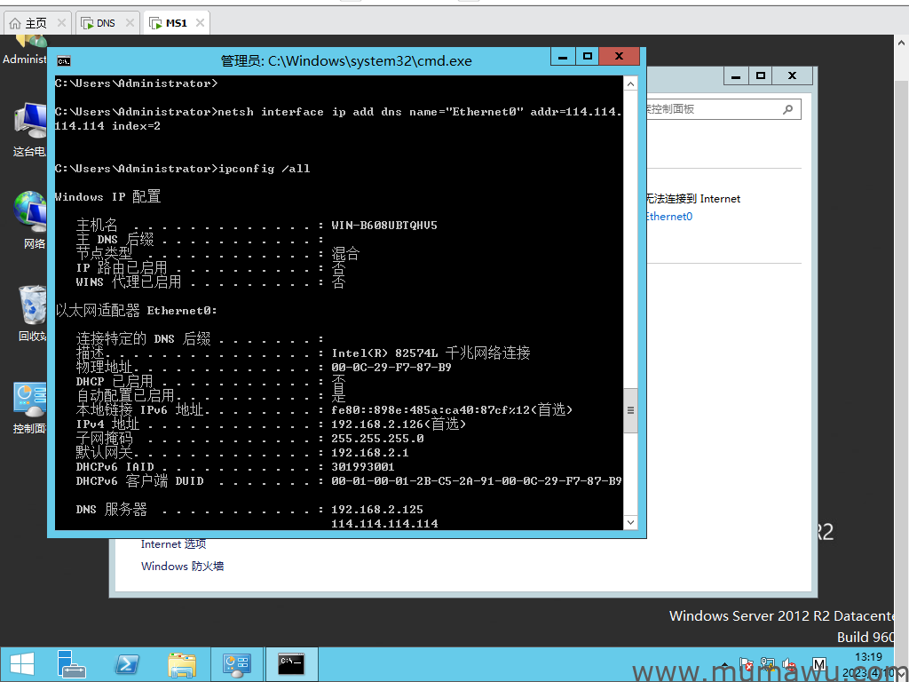Click the Ethernet0 connection link
Viewport: 909px width, 682px height.
click(669, 217)
